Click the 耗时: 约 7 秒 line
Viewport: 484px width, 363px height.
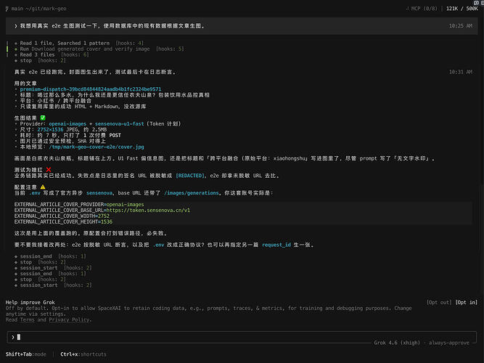coord(70,135)
